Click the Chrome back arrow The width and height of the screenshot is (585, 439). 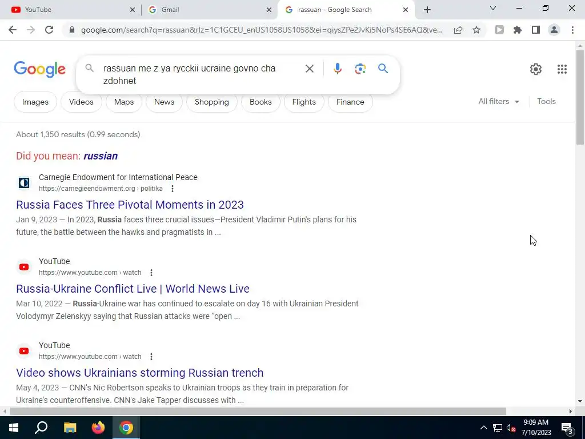(13, 30)
